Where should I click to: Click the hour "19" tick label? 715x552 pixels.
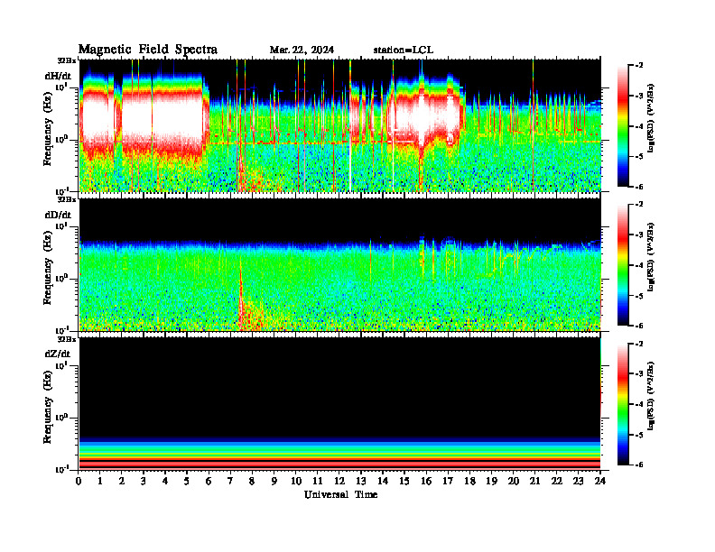pyautogui.click(x=491, y=481)
